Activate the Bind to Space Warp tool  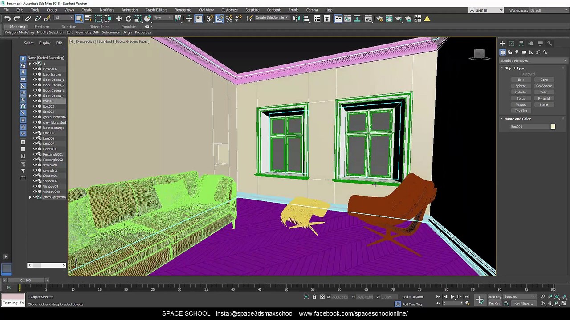pos(47,18)
